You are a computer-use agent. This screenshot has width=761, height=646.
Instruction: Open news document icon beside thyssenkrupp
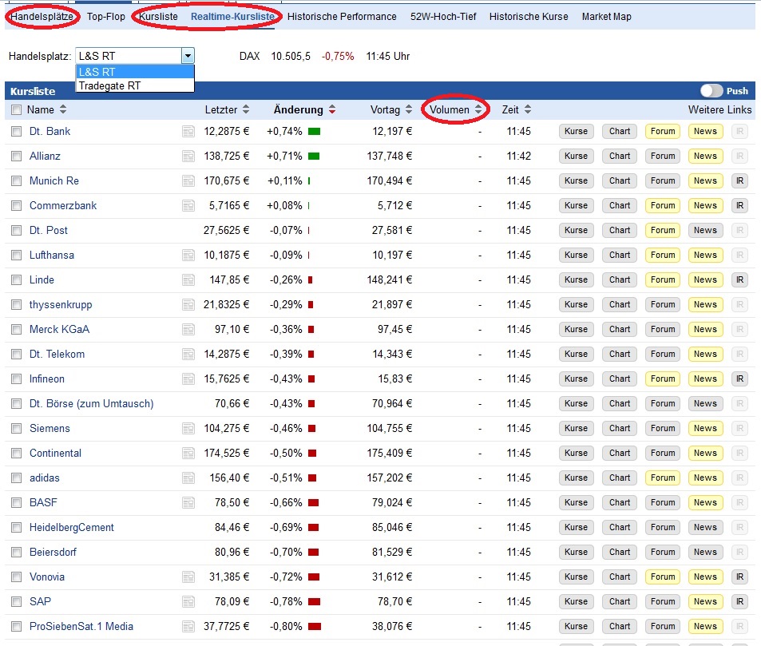188,305
